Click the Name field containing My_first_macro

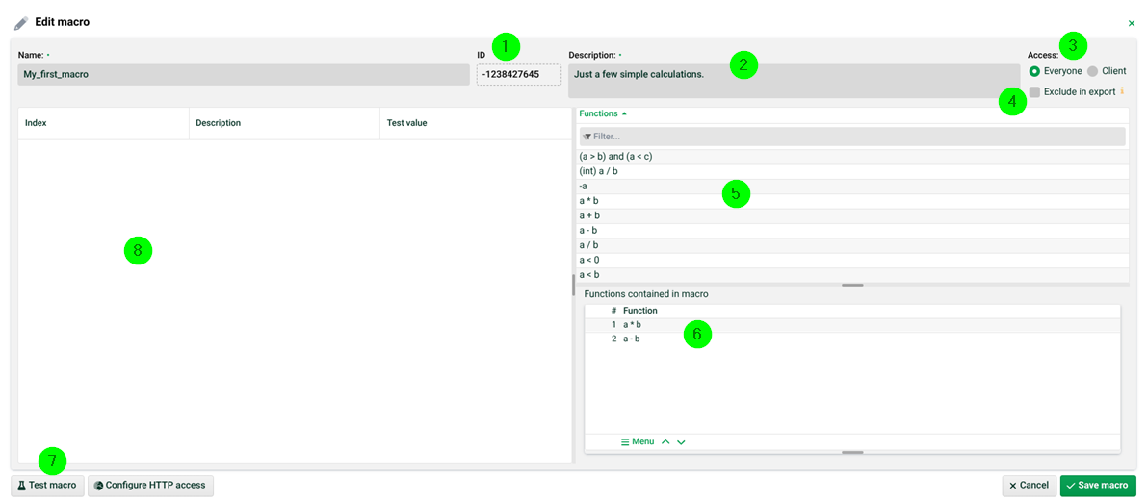point(243,74)
